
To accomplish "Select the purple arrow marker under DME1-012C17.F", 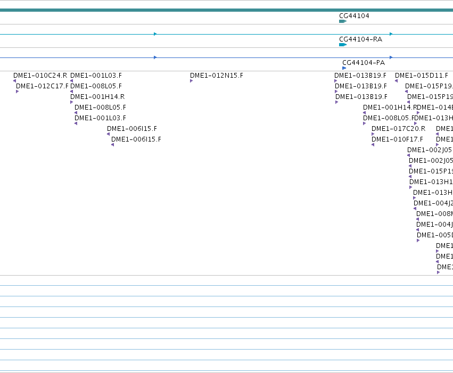I will coord(18,92).
